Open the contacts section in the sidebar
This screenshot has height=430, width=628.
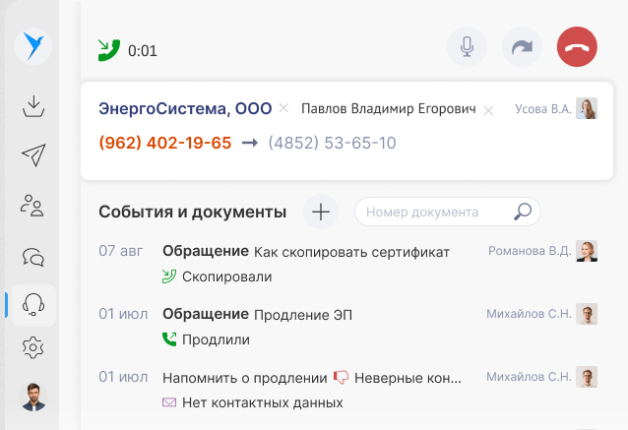coord(33,206)
